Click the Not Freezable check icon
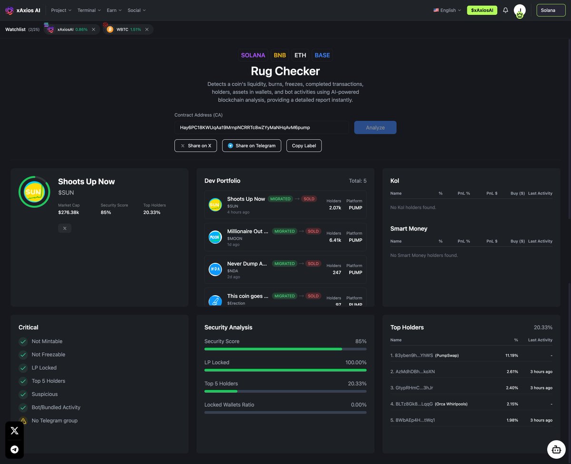The height and width of the screenshot is (464, 571). 22,355
